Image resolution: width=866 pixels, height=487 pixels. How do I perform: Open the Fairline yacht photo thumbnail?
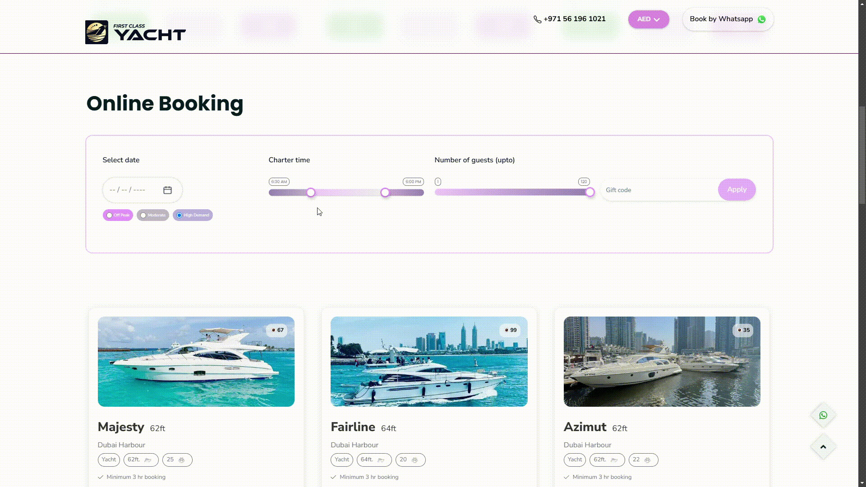pyautogui.click(x=428, y=362)
